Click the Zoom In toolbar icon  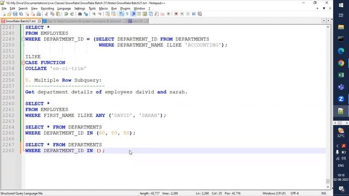tap(94, 14)
